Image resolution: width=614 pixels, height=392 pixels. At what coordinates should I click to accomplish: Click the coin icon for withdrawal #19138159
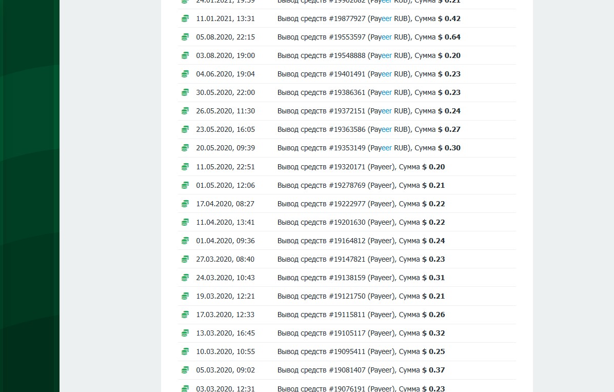[x=185, y=278]
